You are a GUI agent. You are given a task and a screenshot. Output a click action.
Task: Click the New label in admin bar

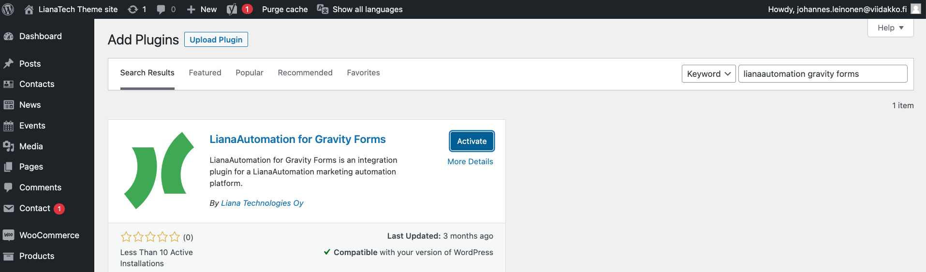208,9
